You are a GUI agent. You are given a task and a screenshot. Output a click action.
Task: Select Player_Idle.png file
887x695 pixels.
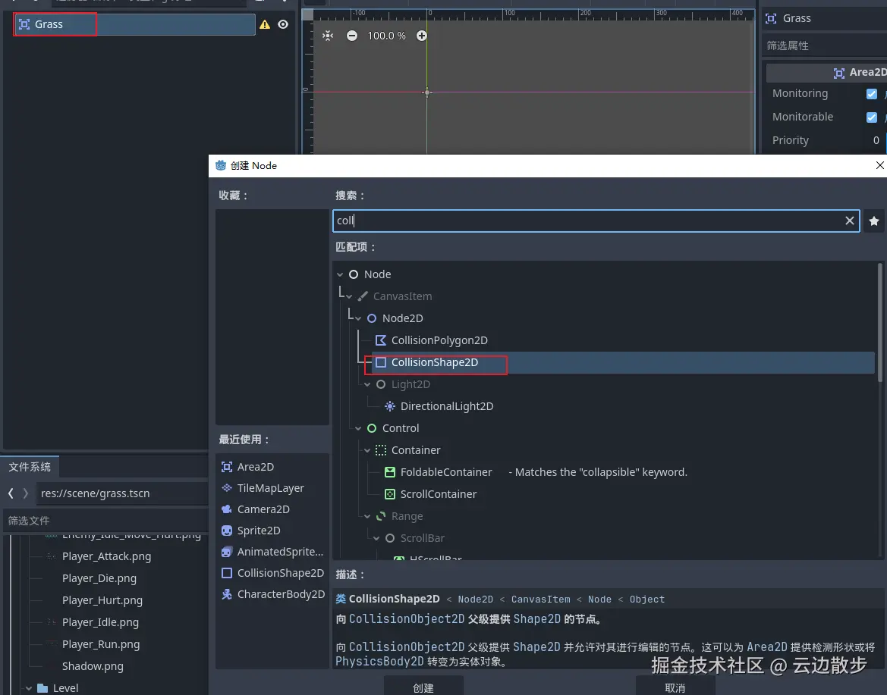click(x=100, y=623)
